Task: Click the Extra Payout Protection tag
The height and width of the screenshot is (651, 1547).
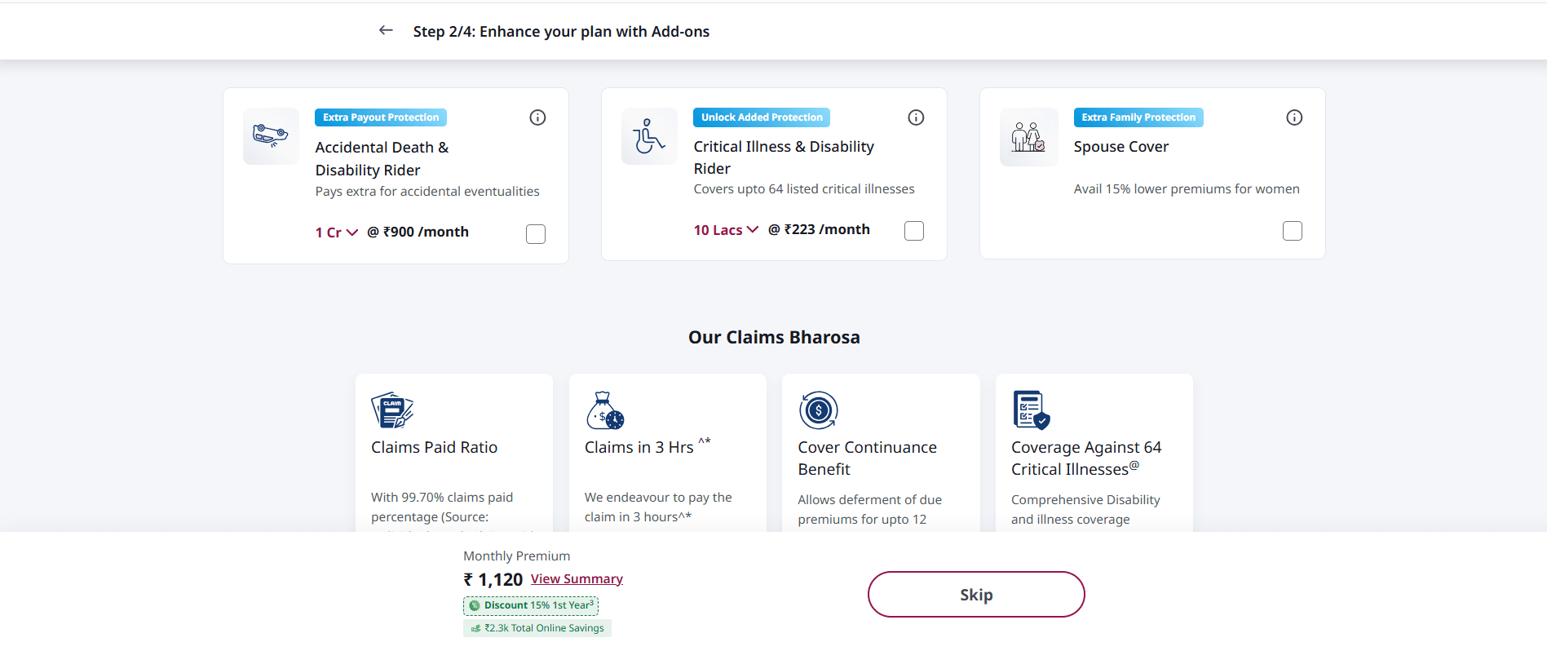Action: (381, 117)
